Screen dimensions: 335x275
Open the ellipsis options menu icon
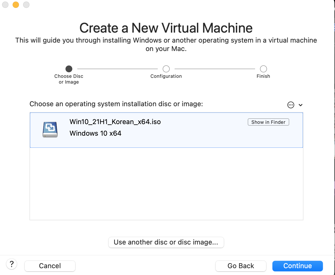(291, 105)
